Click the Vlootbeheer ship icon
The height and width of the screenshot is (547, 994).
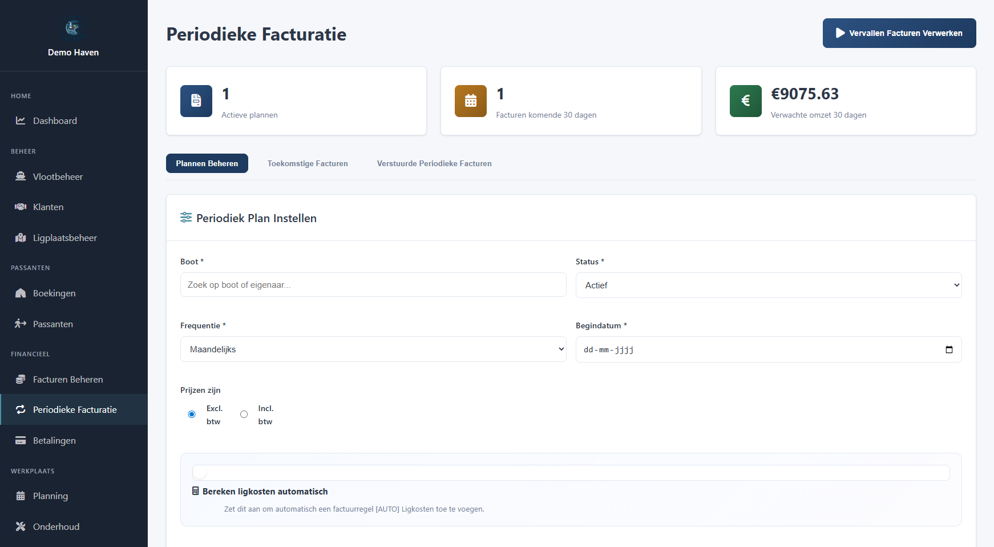point(21,176)
